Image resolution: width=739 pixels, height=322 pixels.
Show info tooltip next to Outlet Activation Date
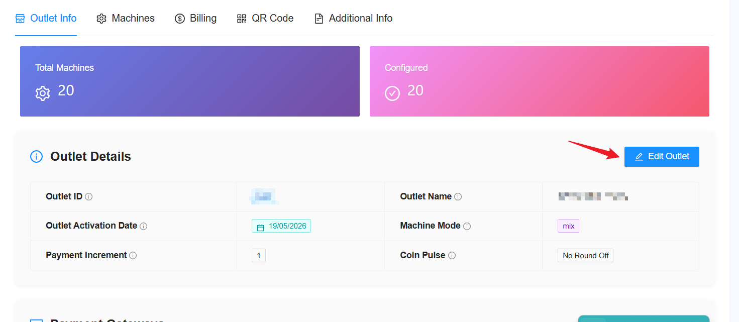pyautogui.click(x=144, y=226)
